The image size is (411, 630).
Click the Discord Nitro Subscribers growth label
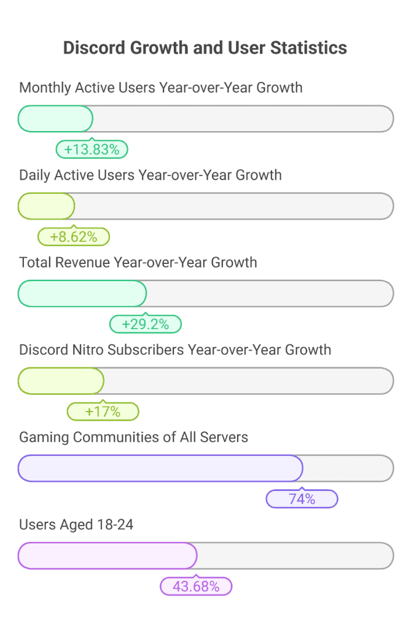[175, 349]
